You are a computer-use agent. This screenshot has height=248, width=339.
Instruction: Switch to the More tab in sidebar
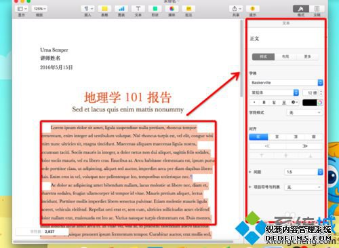[x=307, y=56]
